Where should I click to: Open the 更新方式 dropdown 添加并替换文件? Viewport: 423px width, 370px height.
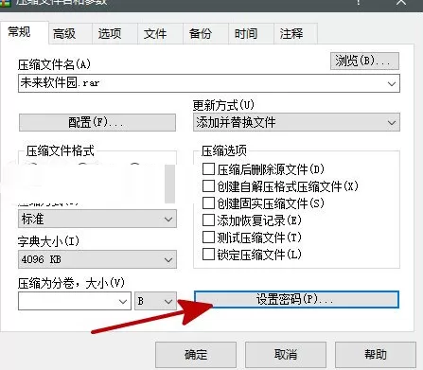[x=296, y=122]
